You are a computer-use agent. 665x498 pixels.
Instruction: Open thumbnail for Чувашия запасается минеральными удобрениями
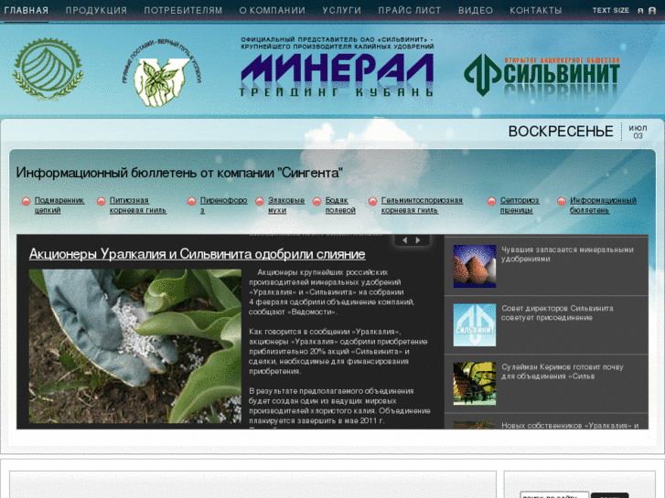click(474, 266)
